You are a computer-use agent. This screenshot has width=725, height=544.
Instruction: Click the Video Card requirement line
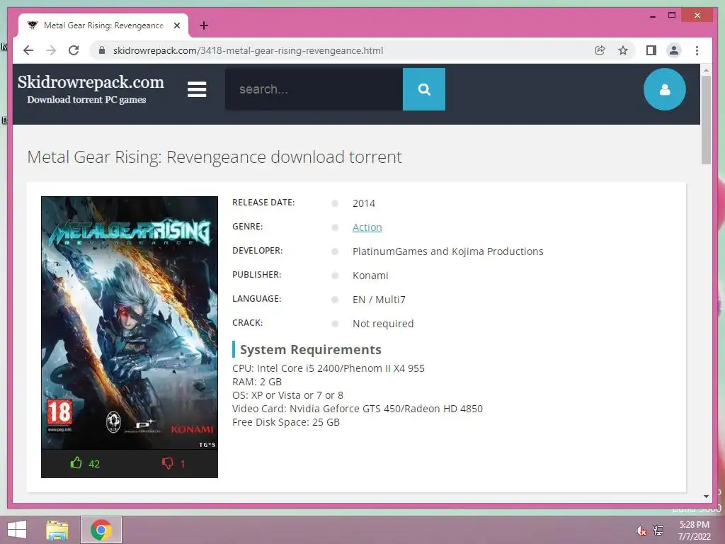[x=358, y=409]
